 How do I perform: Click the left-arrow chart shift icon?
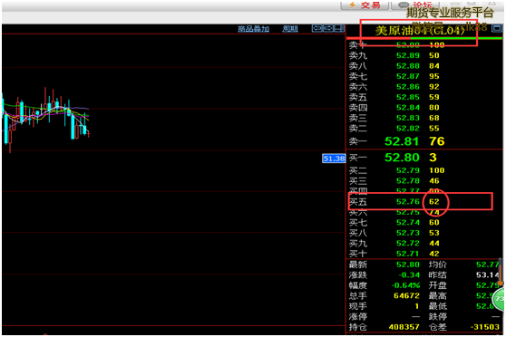[316, 29]
